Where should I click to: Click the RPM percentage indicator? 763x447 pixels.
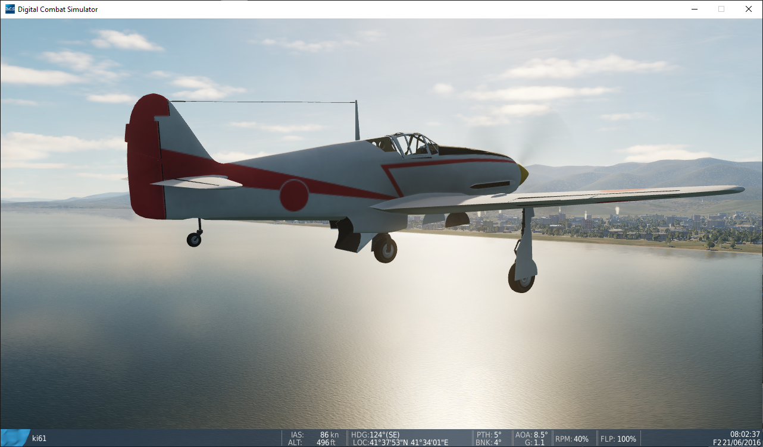[571, 439]
